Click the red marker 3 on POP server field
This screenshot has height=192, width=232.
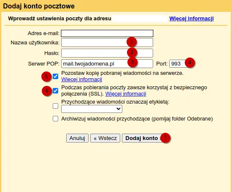tap(132, 62)
